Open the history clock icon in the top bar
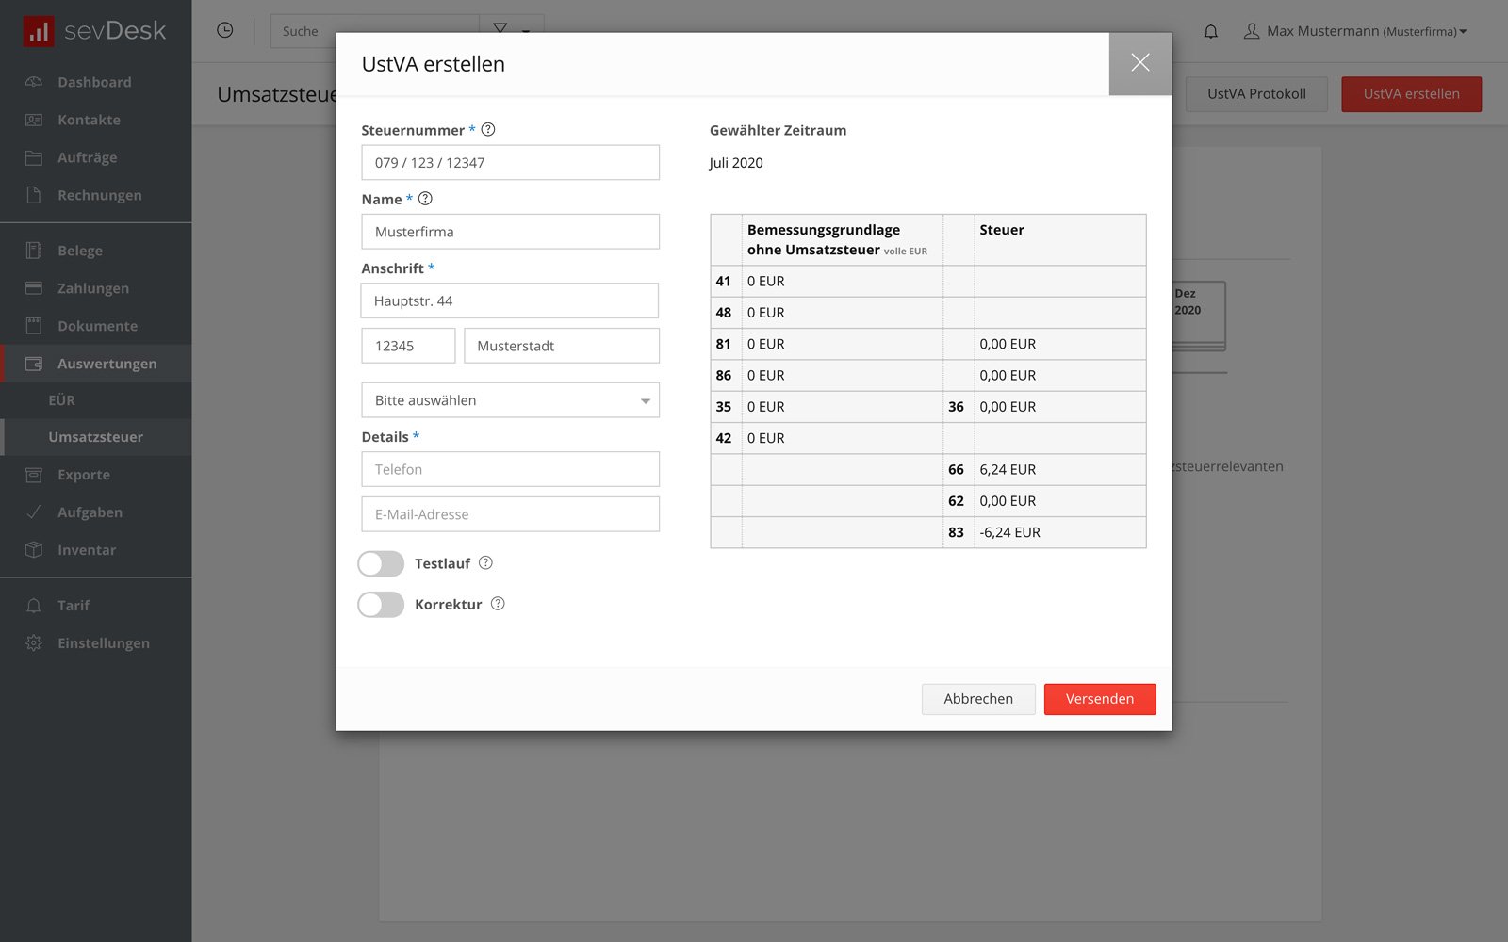The height and width of the screenshot is (942, 1508). (x=224, y=30)
